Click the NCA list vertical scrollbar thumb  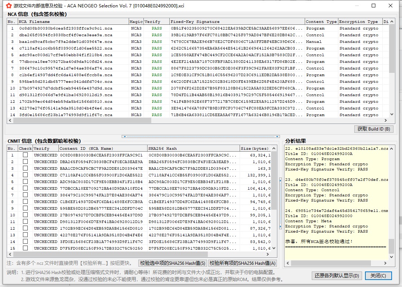click(x=392, y=48)
